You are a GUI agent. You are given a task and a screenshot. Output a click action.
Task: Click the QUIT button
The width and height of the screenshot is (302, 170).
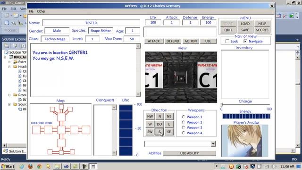(228, 30)
